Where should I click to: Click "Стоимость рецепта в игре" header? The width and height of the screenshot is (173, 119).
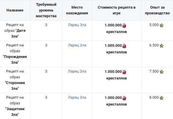[x=116, y=7]
